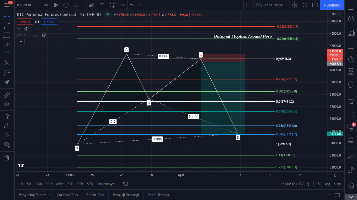Open the chart comparison overlay icon
Viewport: 357px width, 200px height.
click(102, 5)
